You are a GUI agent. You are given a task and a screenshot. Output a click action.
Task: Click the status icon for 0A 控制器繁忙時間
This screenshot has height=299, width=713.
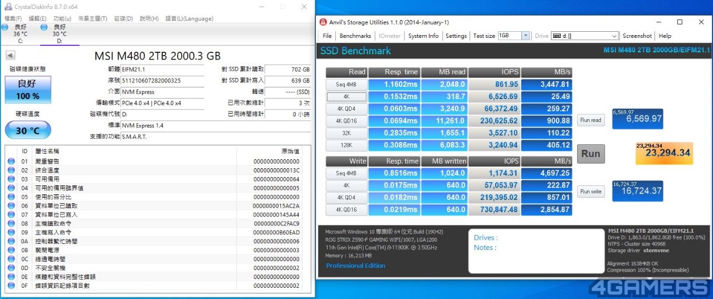pyautogui.click(x=12, y=242)
